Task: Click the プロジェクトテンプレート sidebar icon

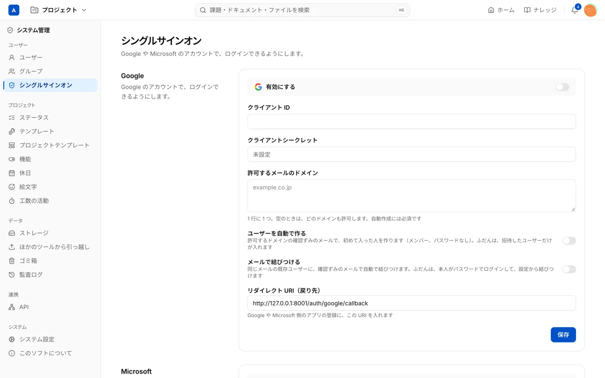Action: point(12,146)
